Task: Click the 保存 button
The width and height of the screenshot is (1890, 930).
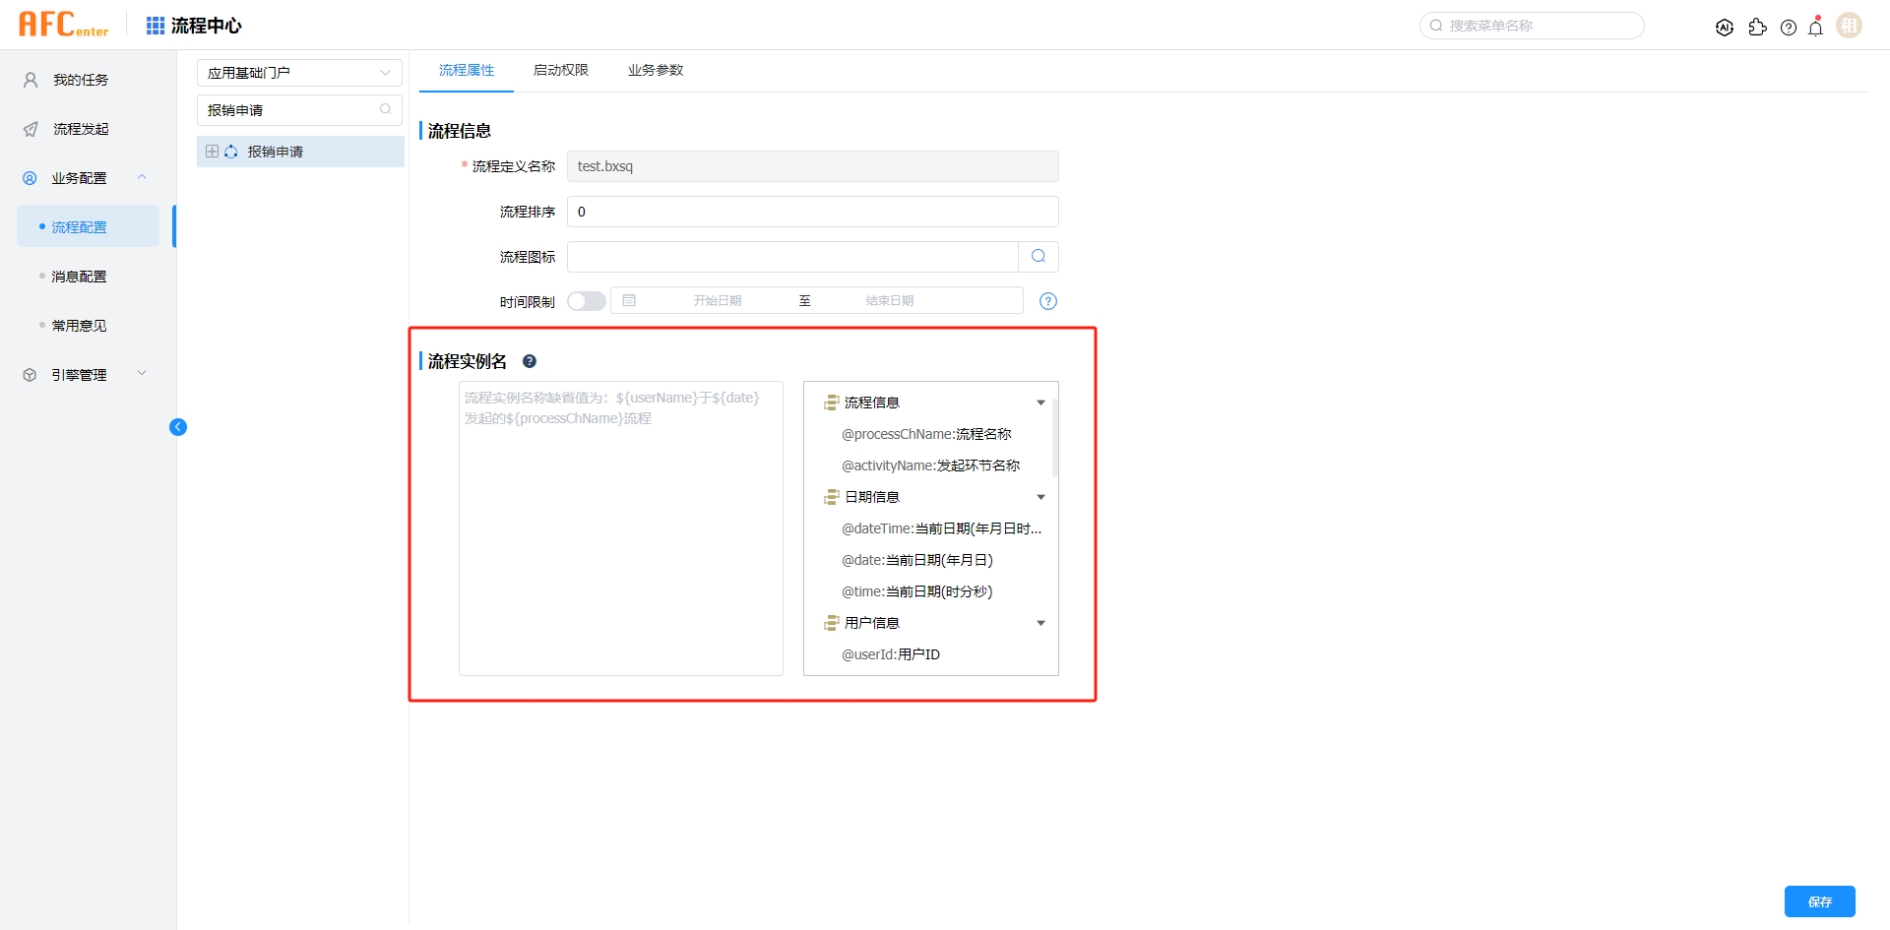Action: [x=1819, y=901]
